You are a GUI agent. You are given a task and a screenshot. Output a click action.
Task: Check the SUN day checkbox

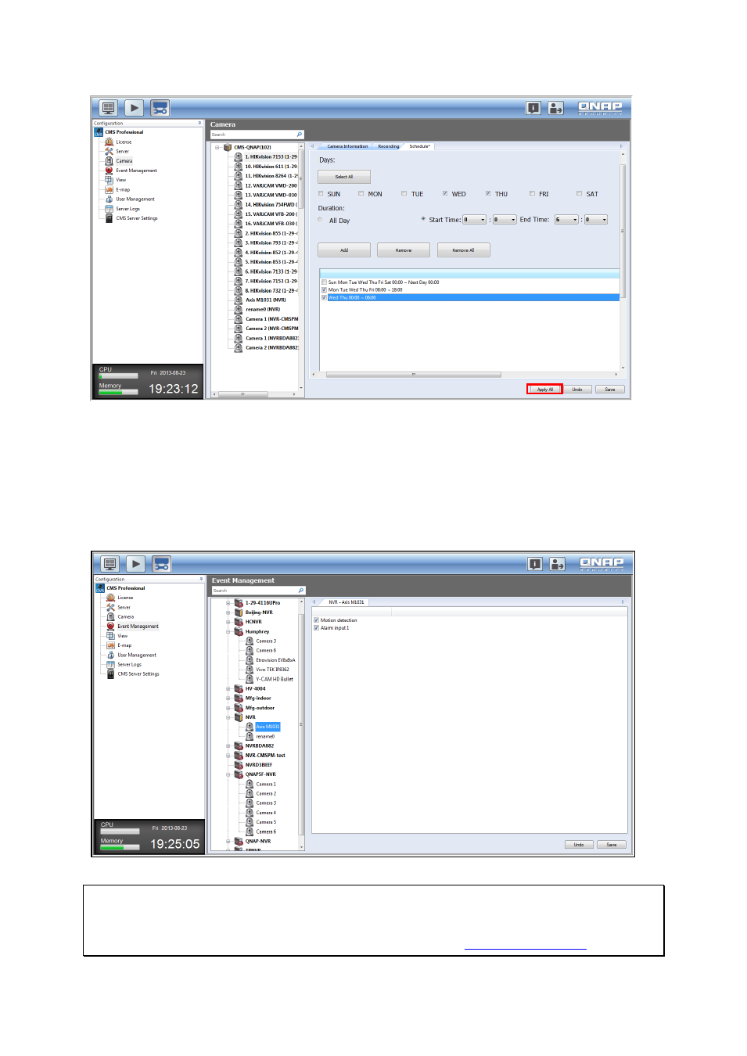(x=321, y=193)
